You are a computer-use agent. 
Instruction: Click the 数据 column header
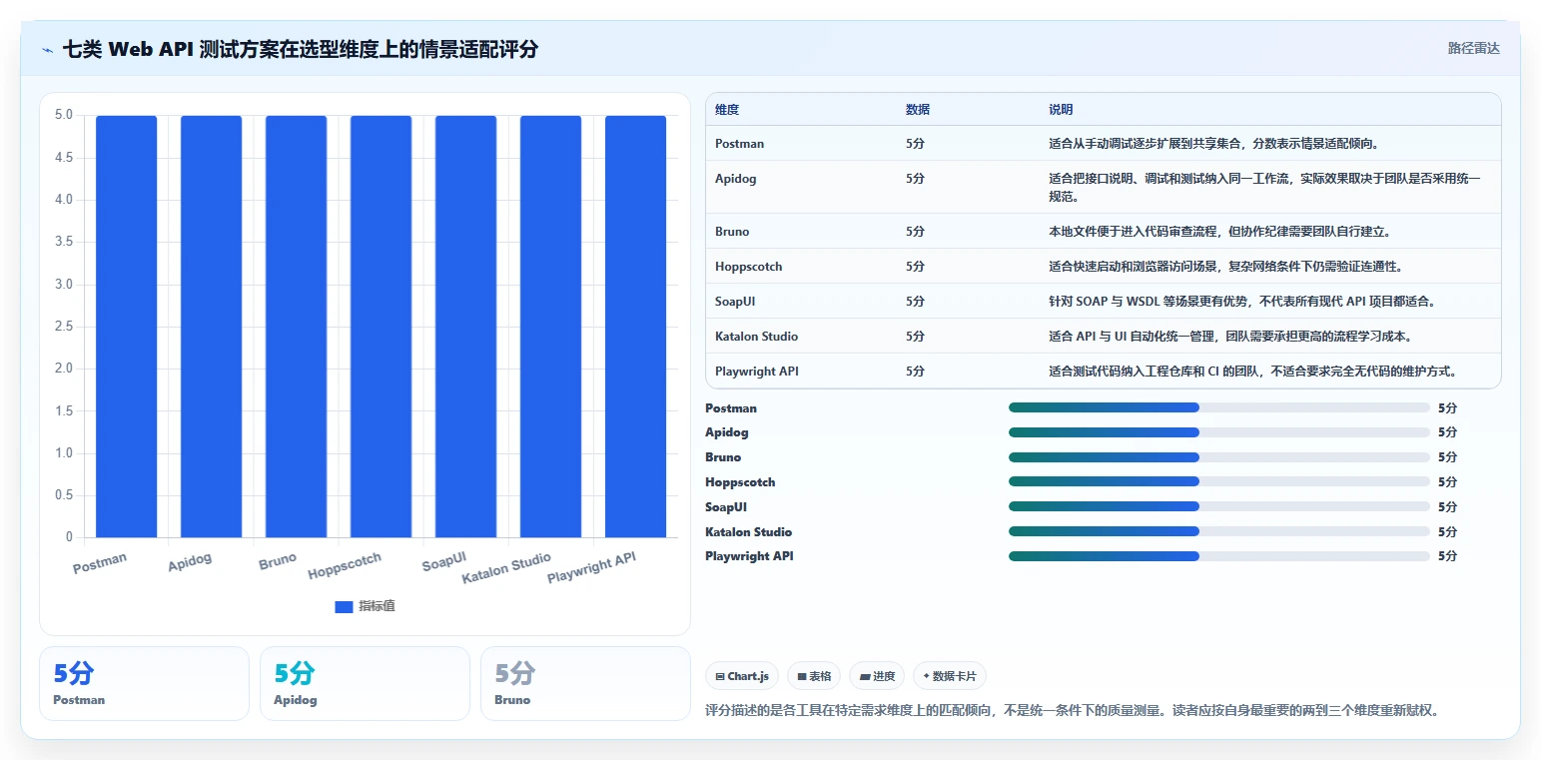[x=918, y=110]
